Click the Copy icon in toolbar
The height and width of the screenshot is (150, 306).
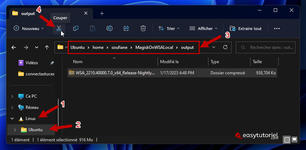(x=76, y=29)
